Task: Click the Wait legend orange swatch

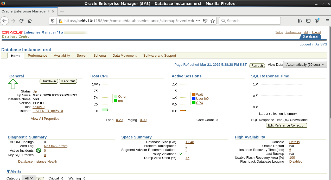Action: (x=194, y=95)
